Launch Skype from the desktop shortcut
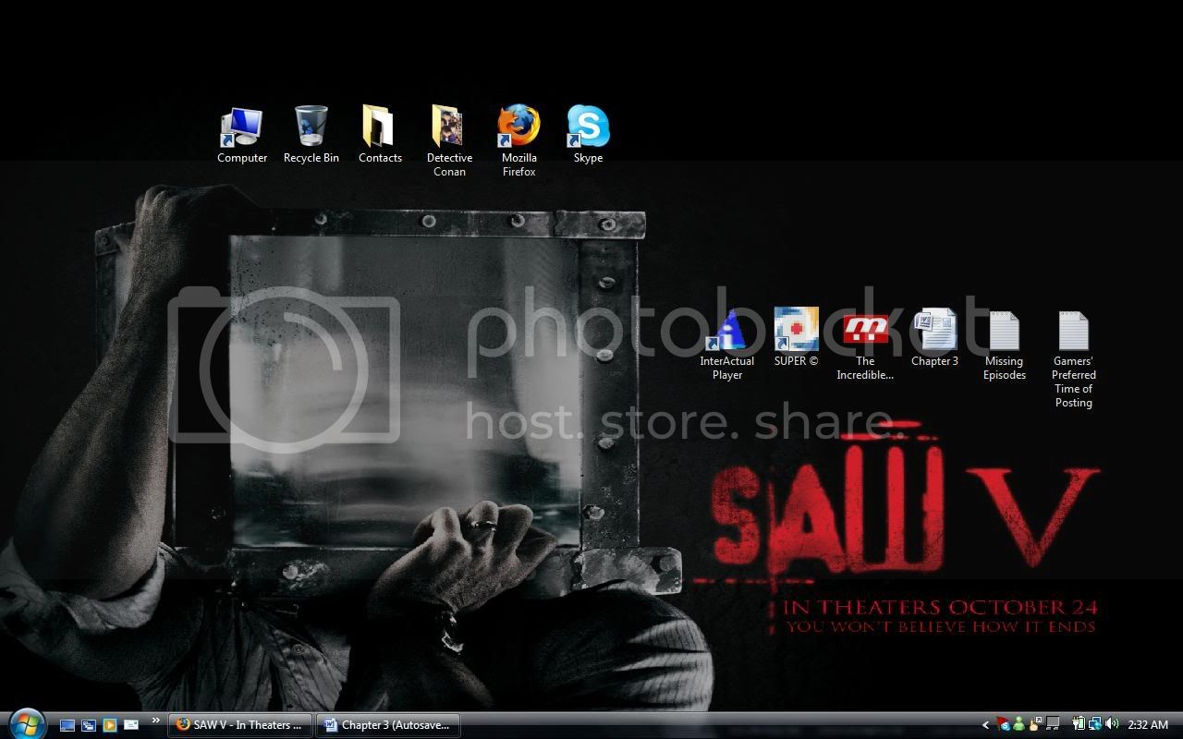This screenshot has width=1183, height=739. [588, 127]
